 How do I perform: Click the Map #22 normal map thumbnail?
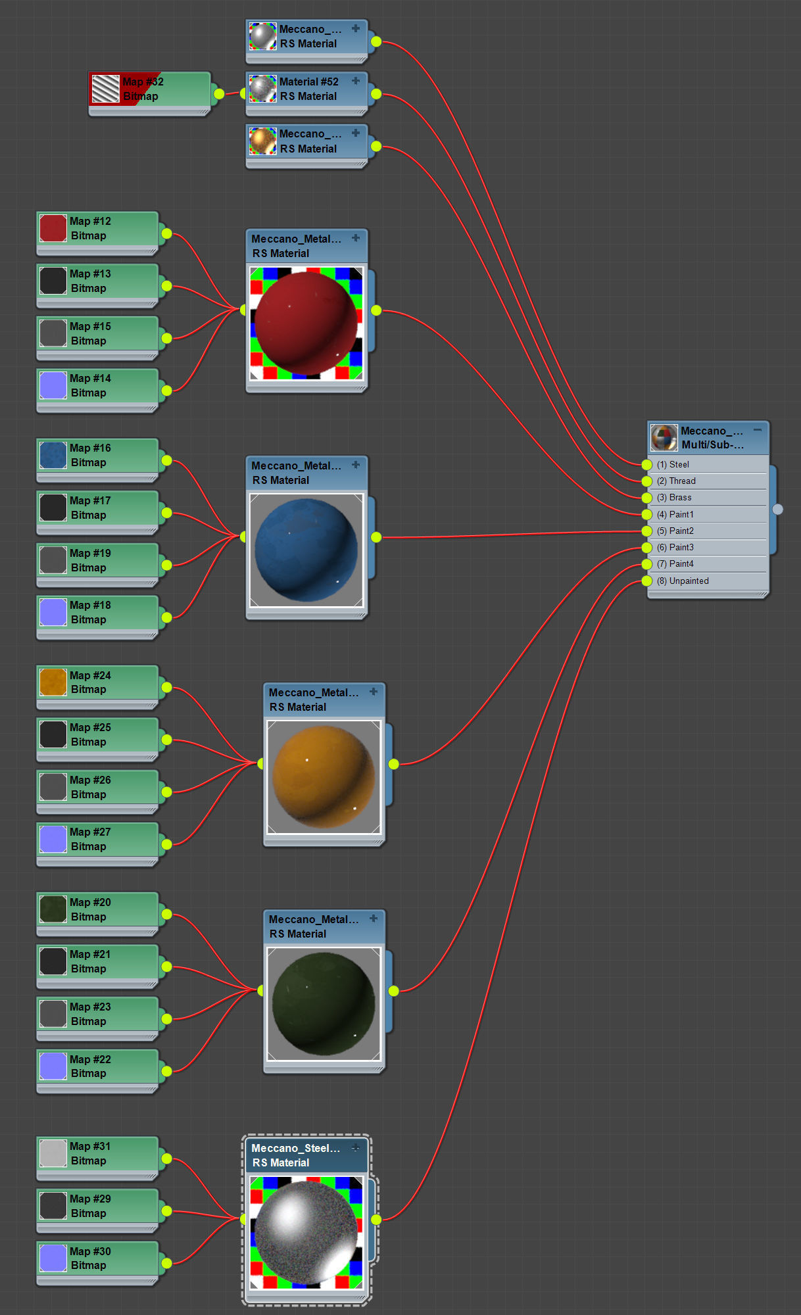click(53, 1066)
